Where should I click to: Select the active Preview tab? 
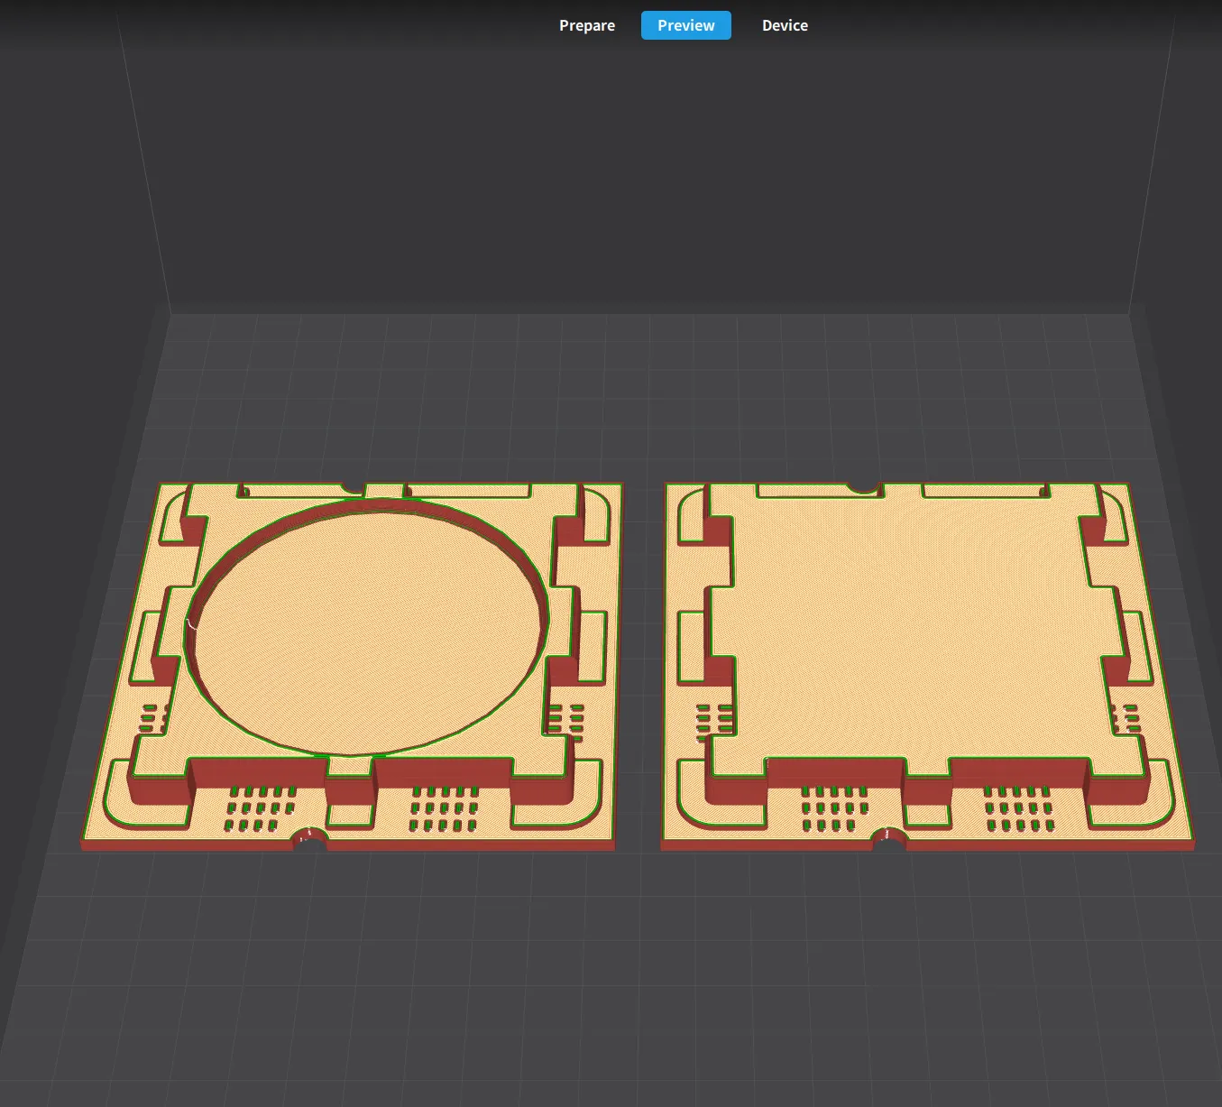click(685, 25)
